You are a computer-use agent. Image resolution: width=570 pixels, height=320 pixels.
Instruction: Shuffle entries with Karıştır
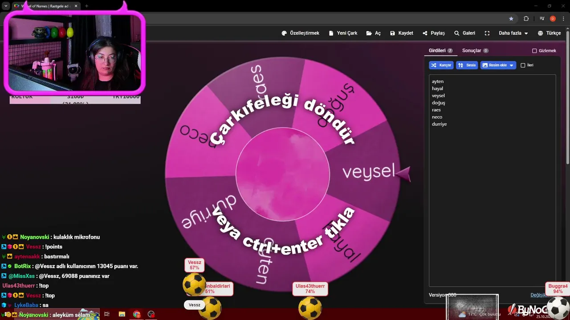click(441, 65)
